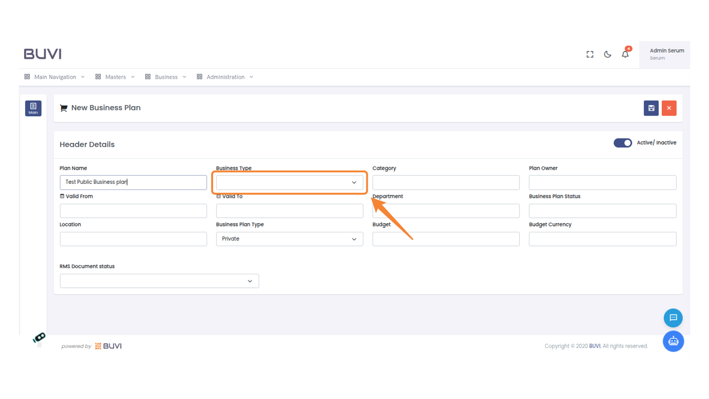Launch the robot assistant bot icon
709x399 pixels.
(x=673, y=341)
